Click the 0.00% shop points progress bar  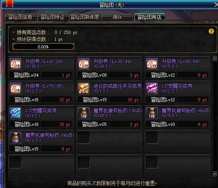43,46
